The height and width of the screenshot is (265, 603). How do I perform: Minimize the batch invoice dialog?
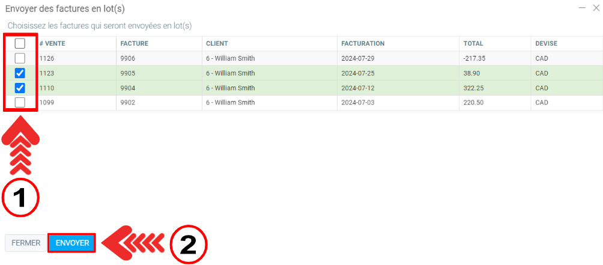pyautogui.click(x=581, y=8)
